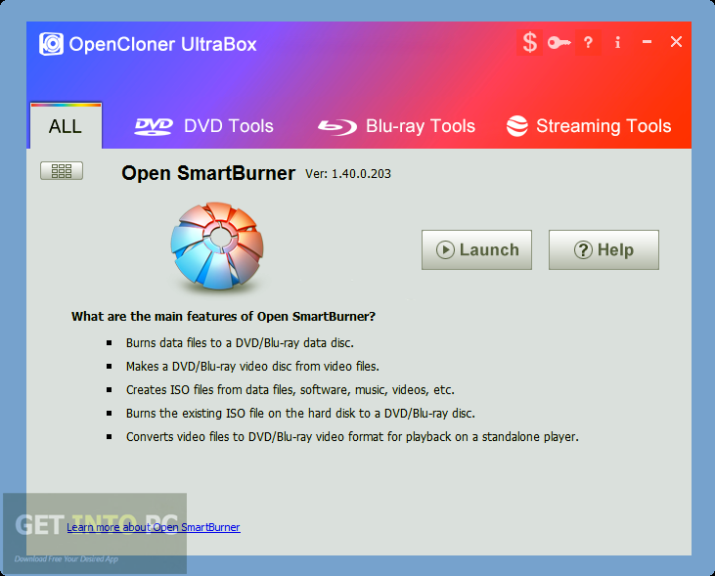Click 'What are the main features of Open SmartBurner?'

(x=223, y=317)
